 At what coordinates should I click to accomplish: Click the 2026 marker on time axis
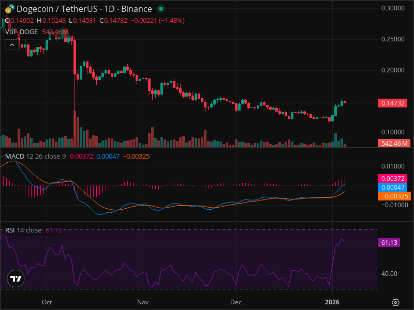click(332, 302)
